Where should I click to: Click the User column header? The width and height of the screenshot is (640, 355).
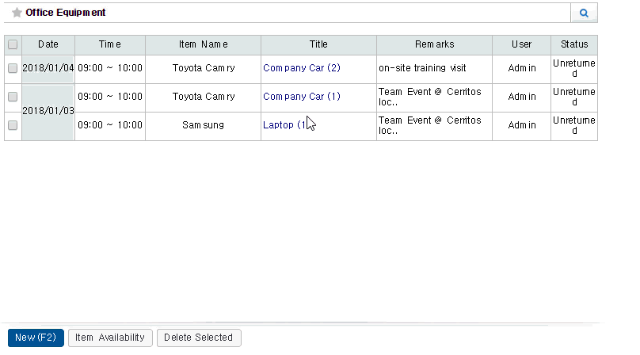(x=522, y=44)
